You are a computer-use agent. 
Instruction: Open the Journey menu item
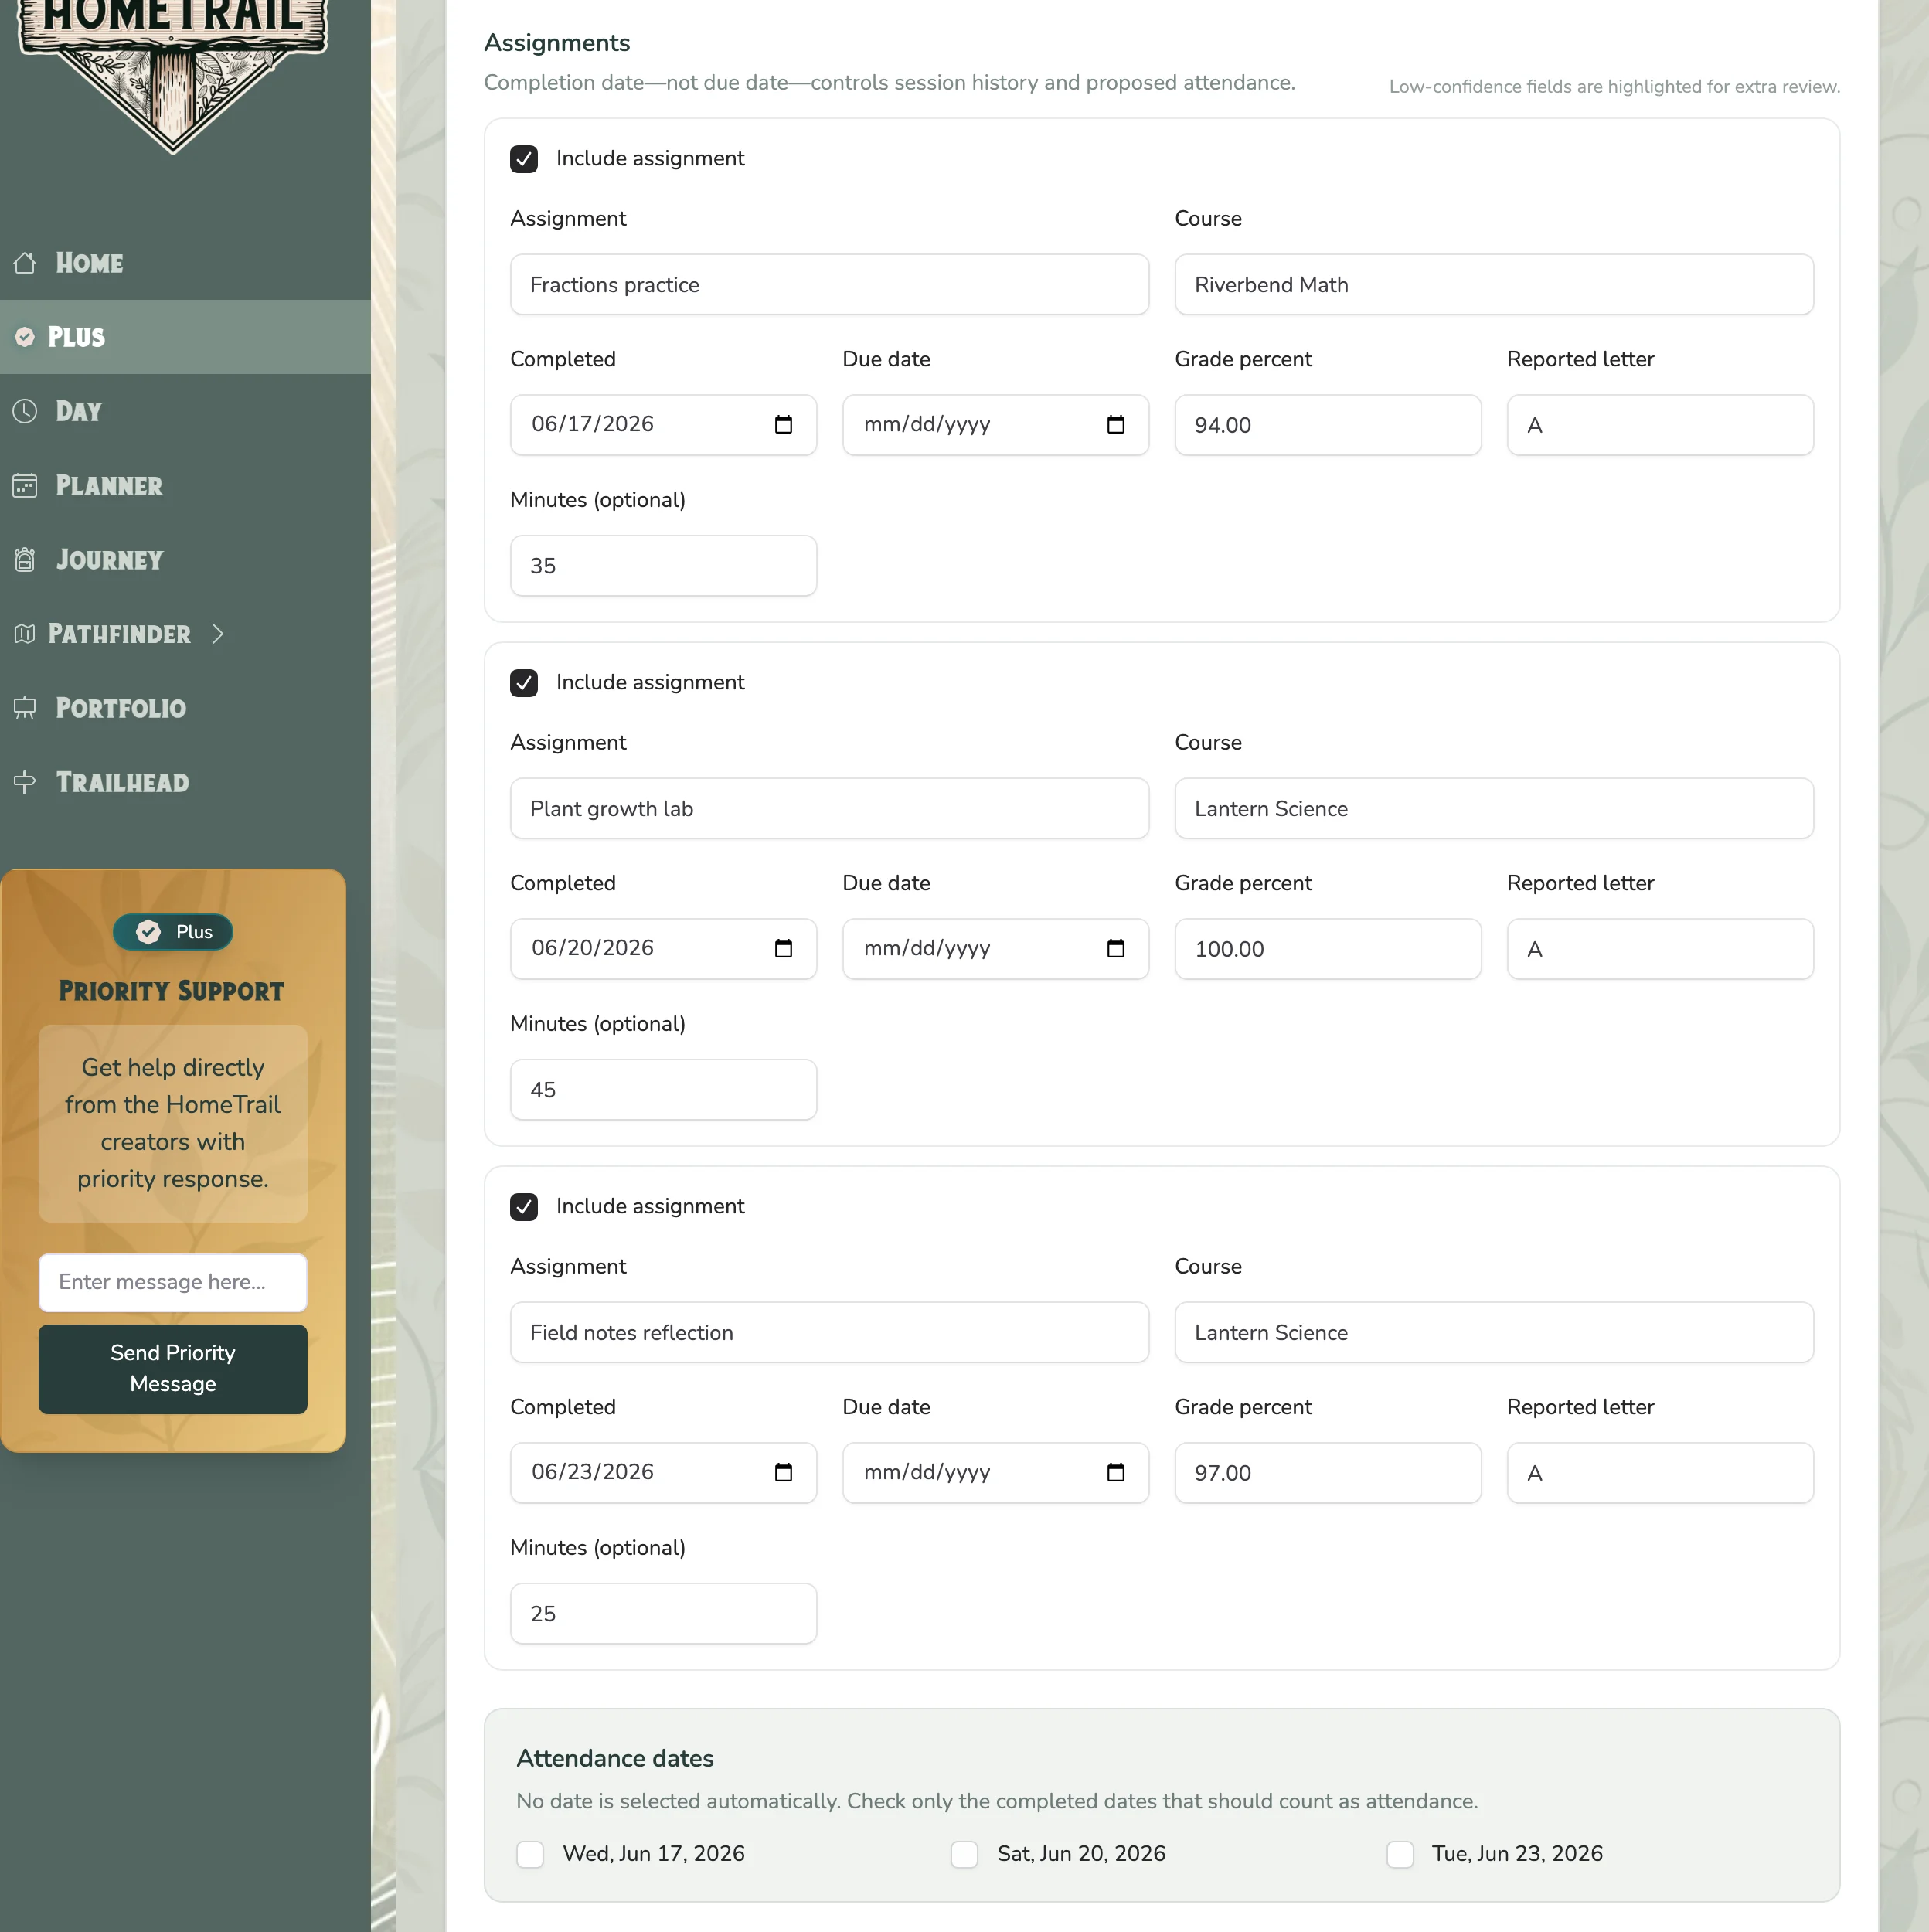pyautogui.click(x=185, y=559)
